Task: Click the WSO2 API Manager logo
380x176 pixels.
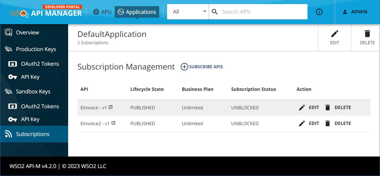Action: point(46,11)
